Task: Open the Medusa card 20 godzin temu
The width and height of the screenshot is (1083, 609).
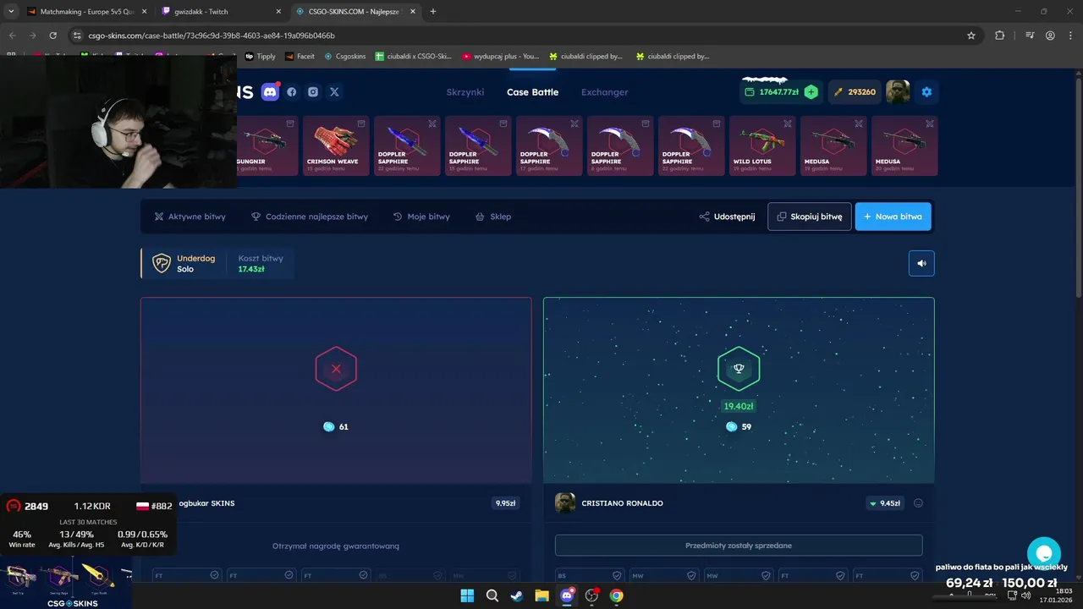Action: pos(904,145)
